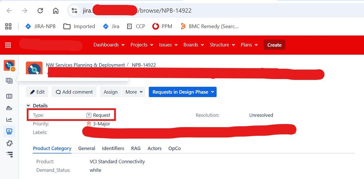Click the browser forward arrow
Screen dimensions: 364x179
point(25,11)
